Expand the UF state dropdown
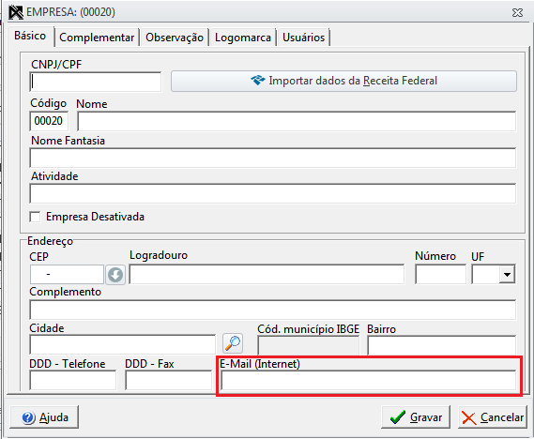534x439 pixels. point(507,274)
